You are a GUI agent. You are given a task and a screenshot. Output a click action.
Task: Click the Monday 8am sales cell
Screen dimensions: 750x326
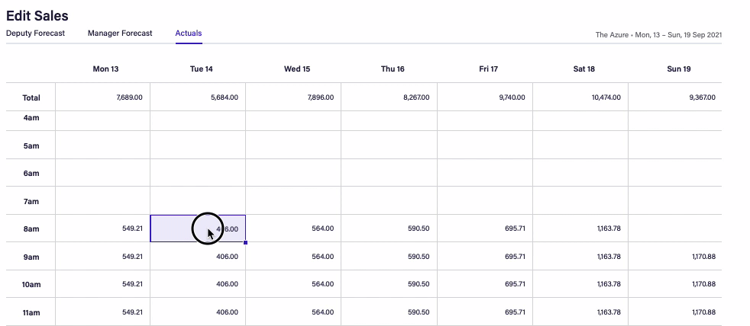(x=103, y=229)
